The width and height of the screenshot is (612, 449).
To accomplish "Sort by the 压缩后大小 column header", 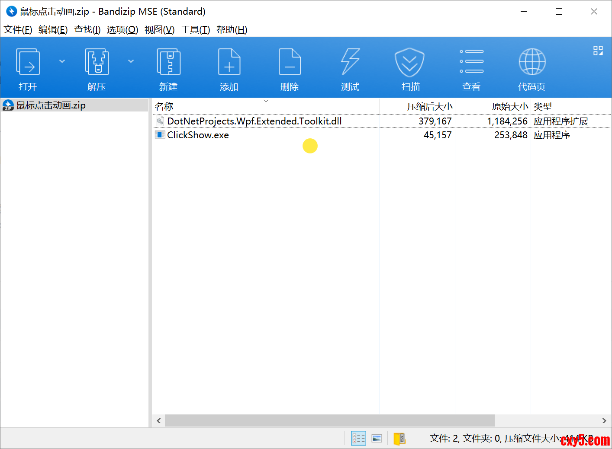I will tap(429, 106).
